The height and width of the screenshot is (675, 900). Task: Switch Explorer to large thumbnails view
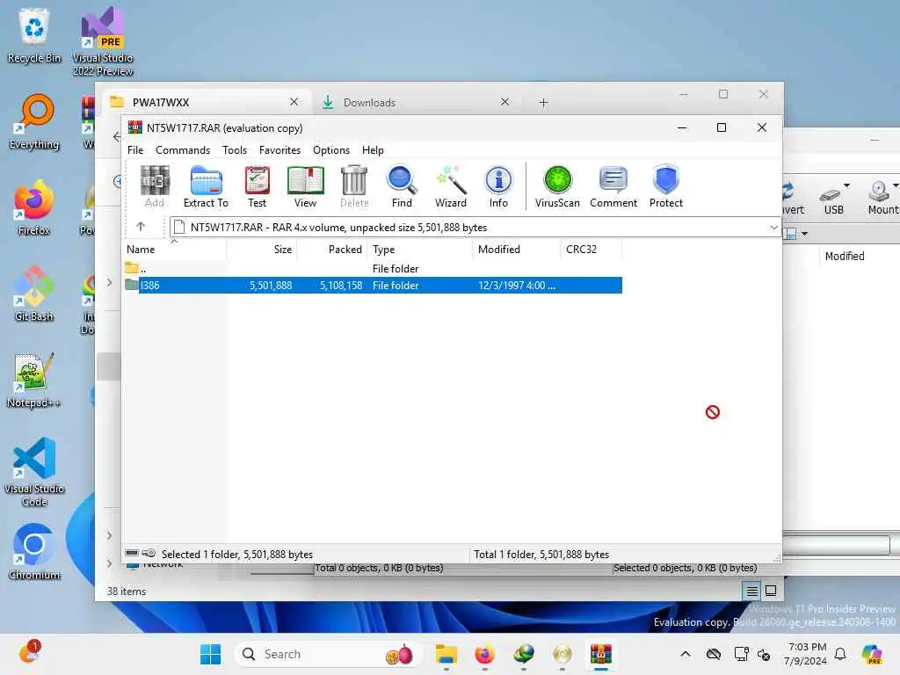pos(771,591)
